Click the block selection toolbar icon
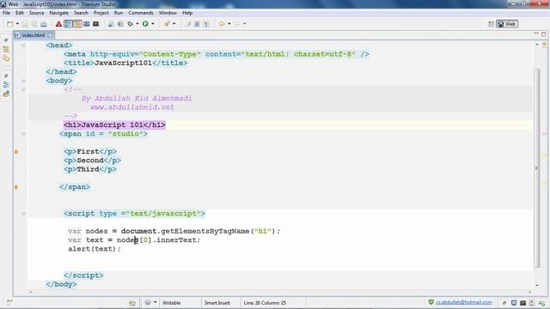Viewport: 550px width, 309px height. pyautogui.click(x=197, y=24)
